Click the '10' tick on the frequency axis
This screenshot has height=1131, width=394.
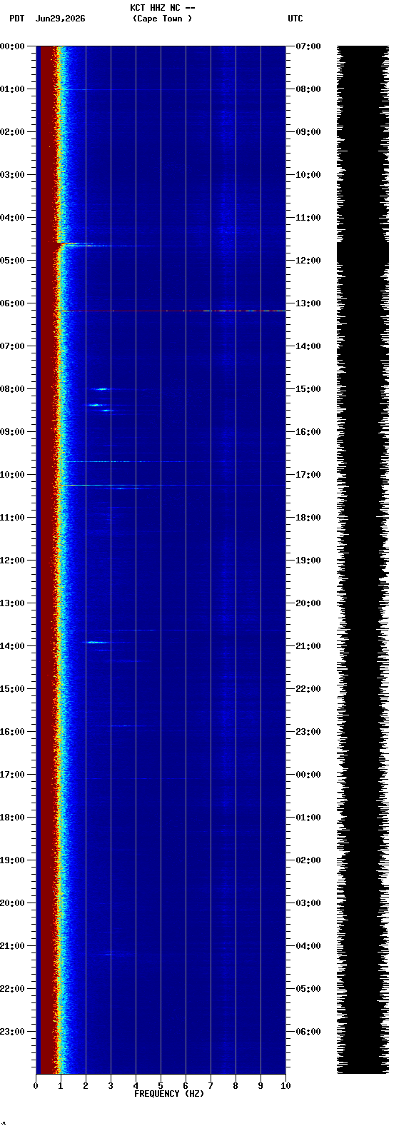pyautogui.click(x=286, y=1086)
